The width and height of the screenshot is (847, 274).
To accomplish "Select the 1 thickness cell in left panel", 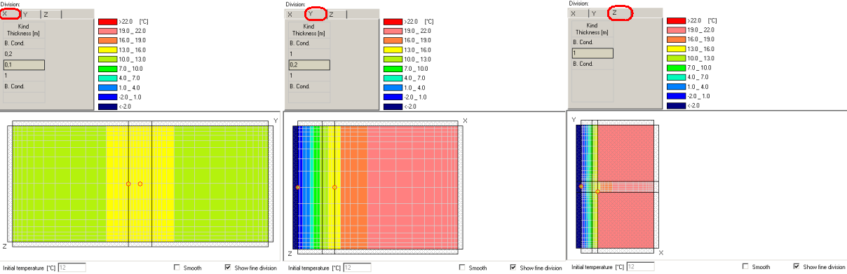I will click(x=24, y=76).
